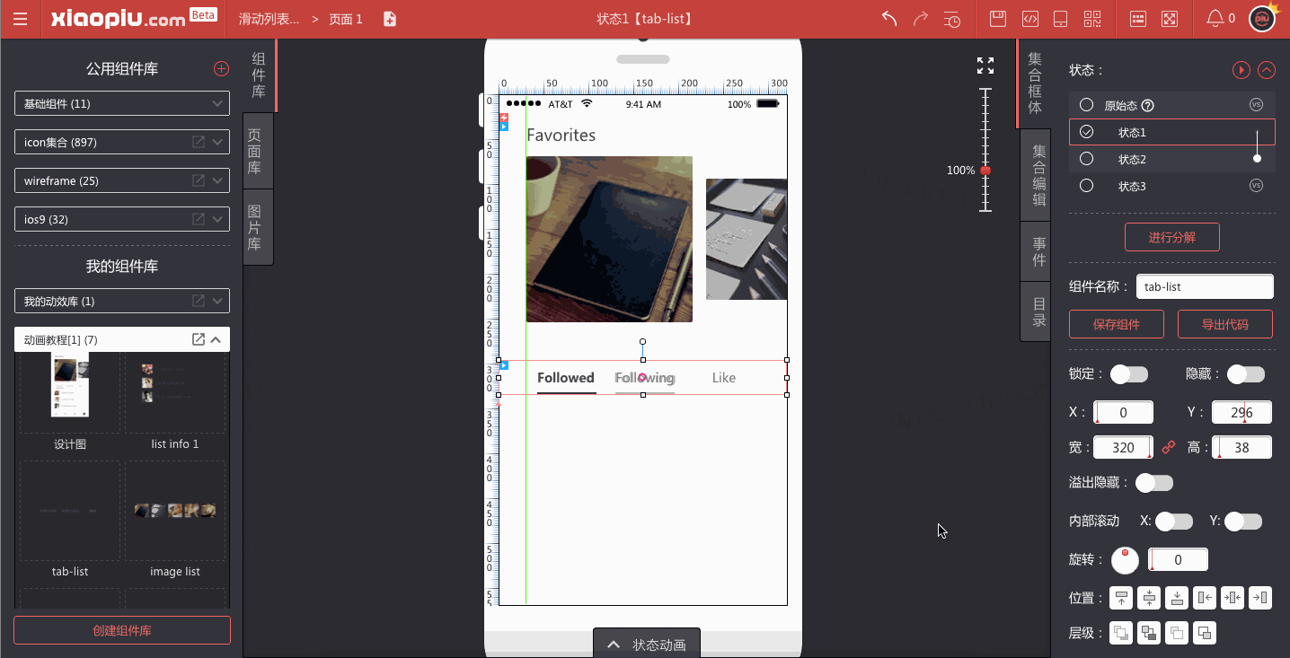
Task: Expand 基础组件 (11) dropdown
Action: pyautogui.click(x=217, y=103)
